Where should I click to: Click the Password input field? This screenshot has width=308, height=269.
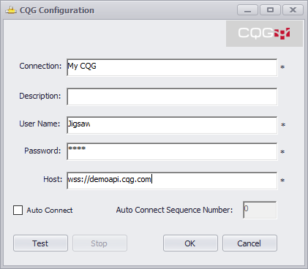(x=172, y=151)
